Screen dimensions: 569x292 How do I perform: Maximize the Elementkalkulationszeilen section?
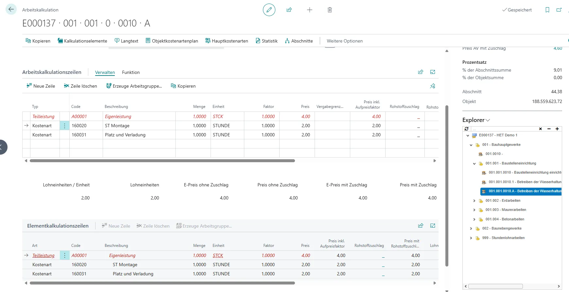432,226
